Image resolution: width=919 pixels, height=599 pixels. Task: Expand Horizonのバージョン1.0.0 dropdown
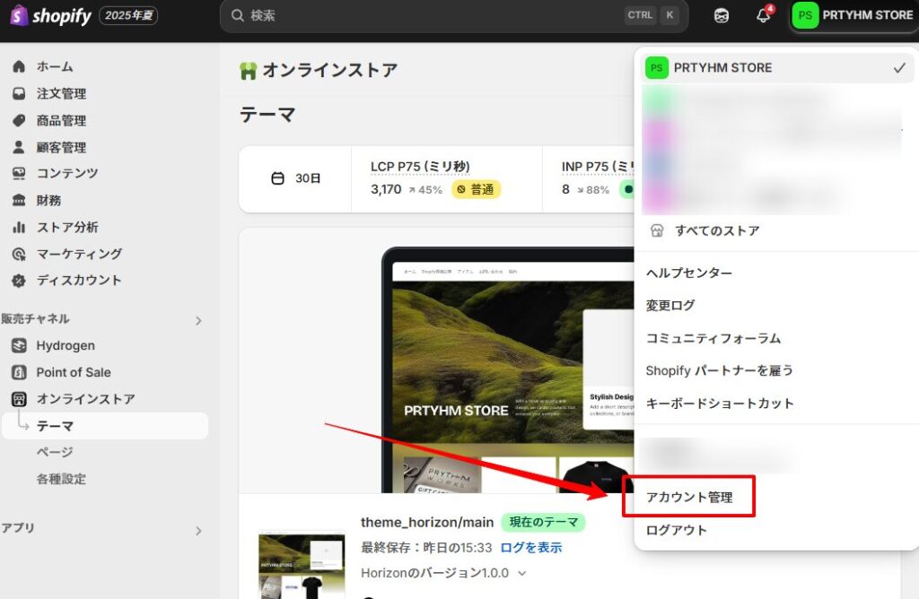coord(443,573)
